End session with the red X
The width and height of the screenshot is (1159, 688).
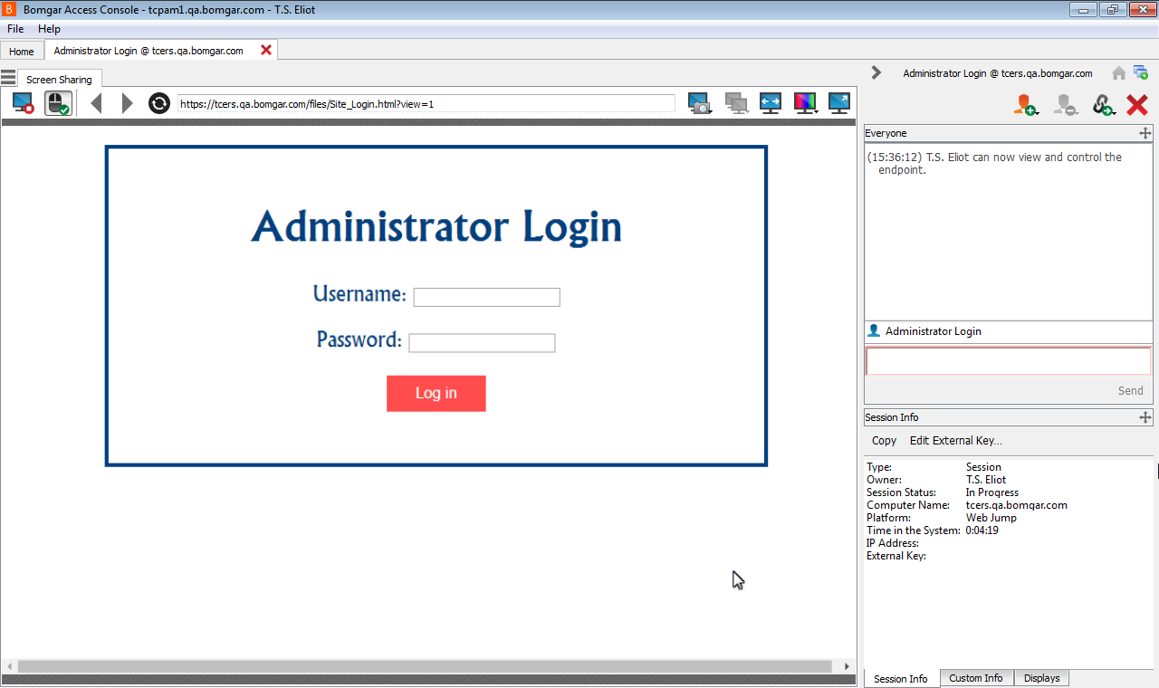coord(1137,105)
